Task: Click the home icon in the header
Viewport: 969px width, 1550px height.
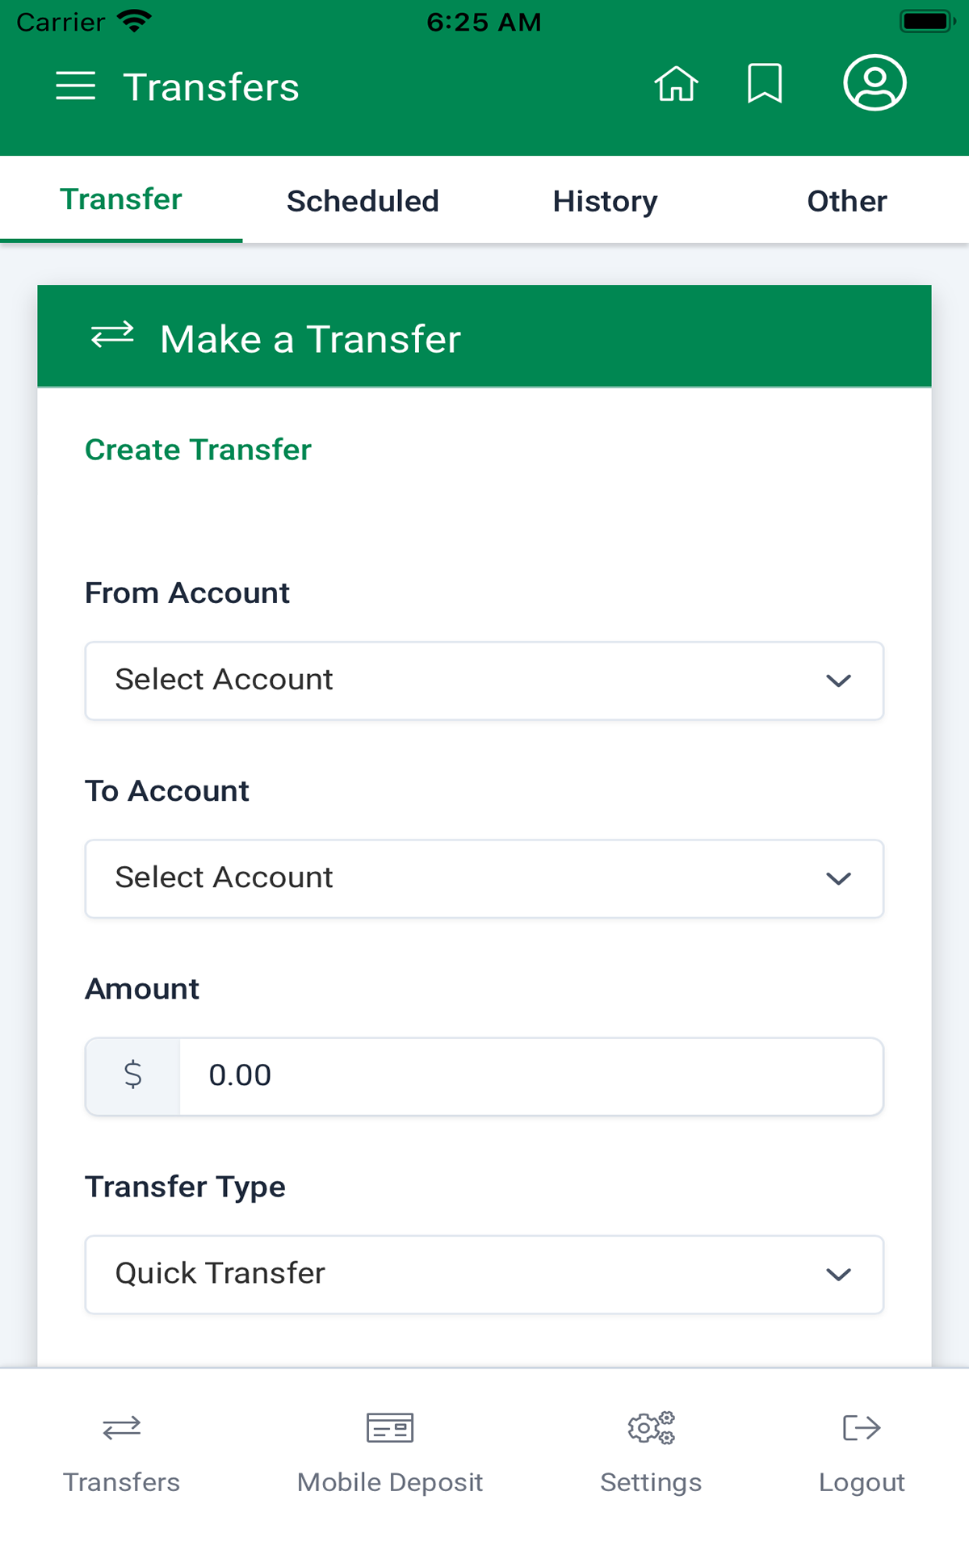Action: click(x=677, y=84)
